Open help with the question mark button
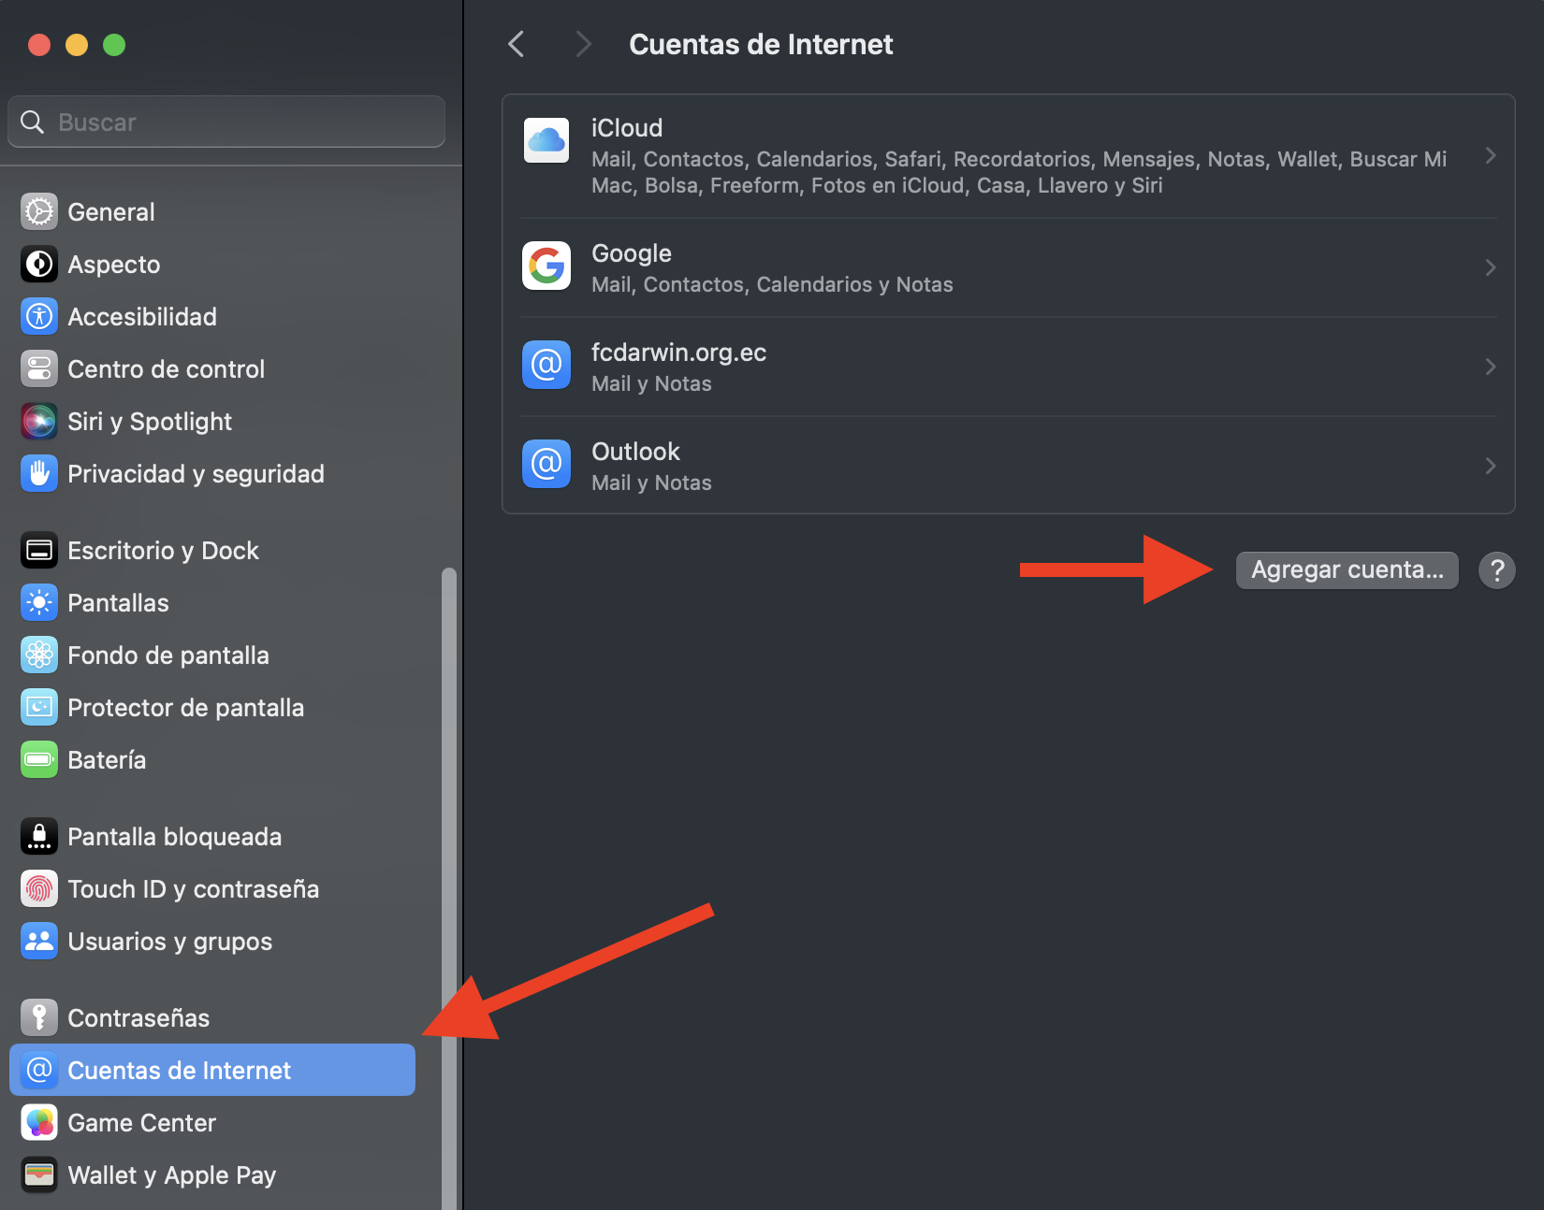The height and width of the screenshot is (1210, 1544). [1497, 570]
